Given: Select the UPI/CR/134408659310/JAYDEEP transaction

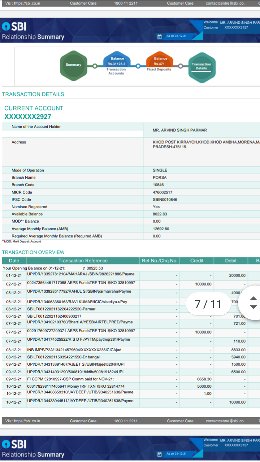Looking at the screenshot, I should point(81,392).
